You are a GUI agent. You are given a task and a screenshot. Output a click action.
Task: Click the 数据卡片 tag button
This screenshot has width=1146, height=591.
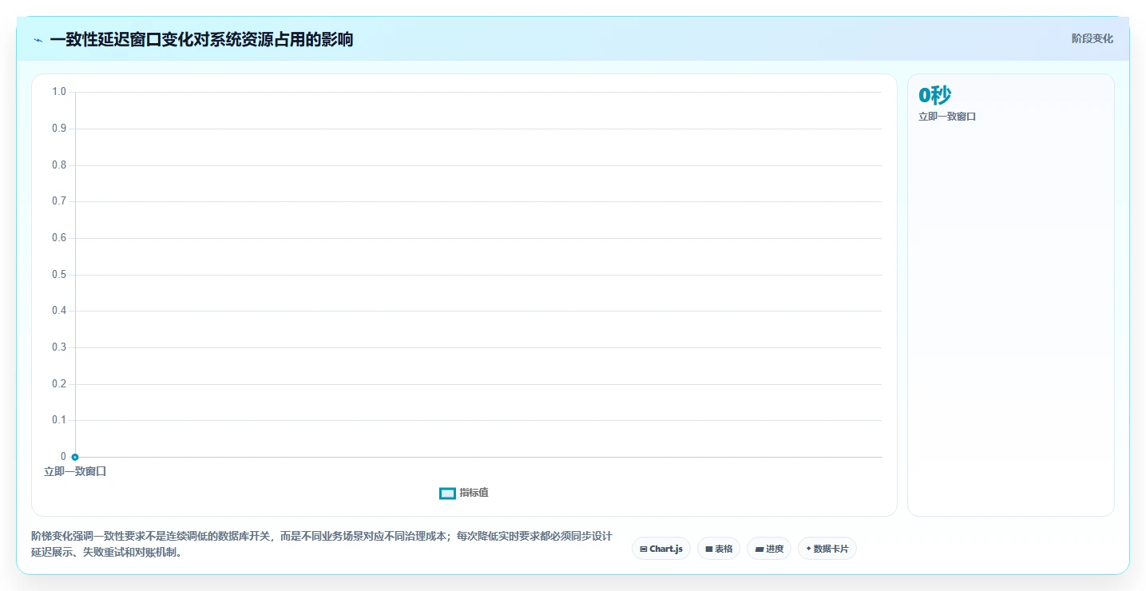click(827, 549)
